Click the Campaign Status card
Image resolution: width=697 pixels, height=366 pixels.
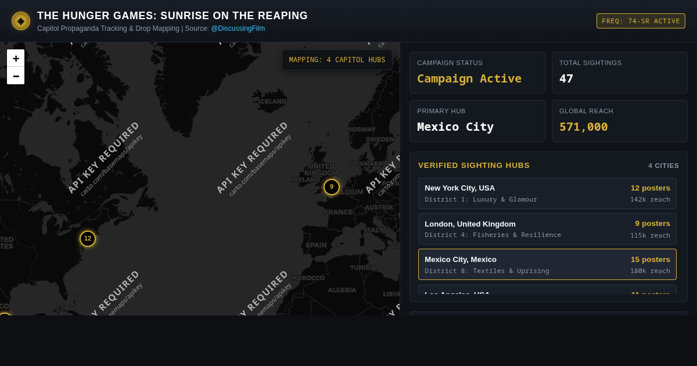(477, 73)
